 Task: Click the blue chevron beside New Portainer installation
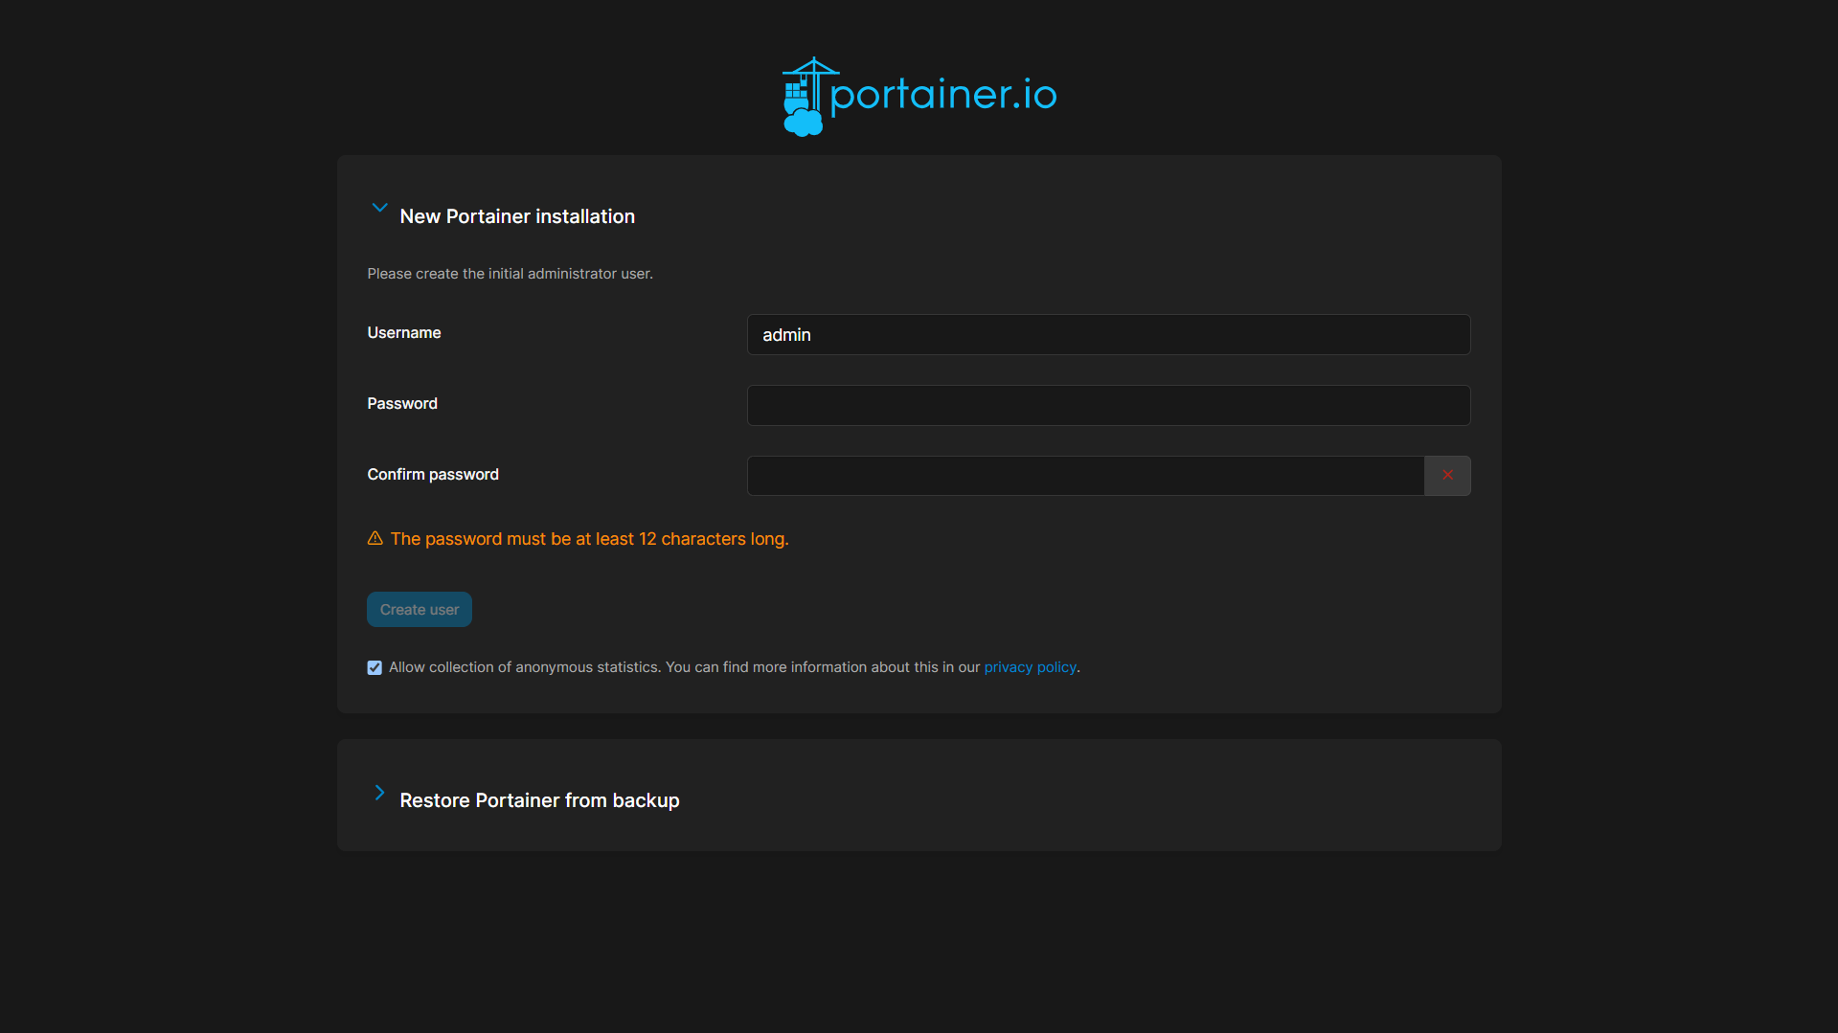pos(378,208)
